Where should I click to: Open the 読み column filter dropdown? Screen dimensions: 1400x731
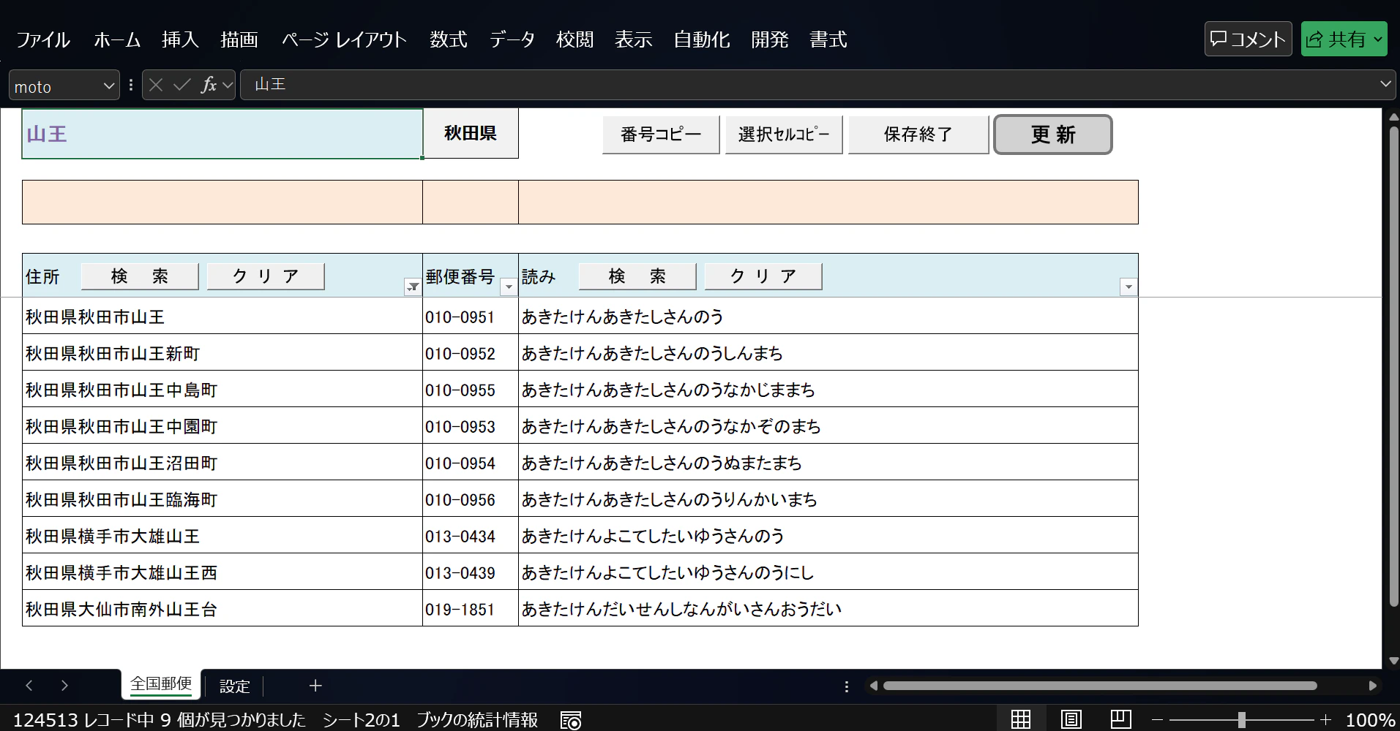(x=1128, y=287)
